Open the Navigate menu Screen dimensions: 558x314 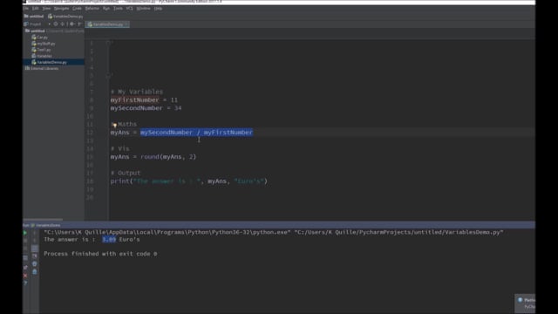(62, 8)
